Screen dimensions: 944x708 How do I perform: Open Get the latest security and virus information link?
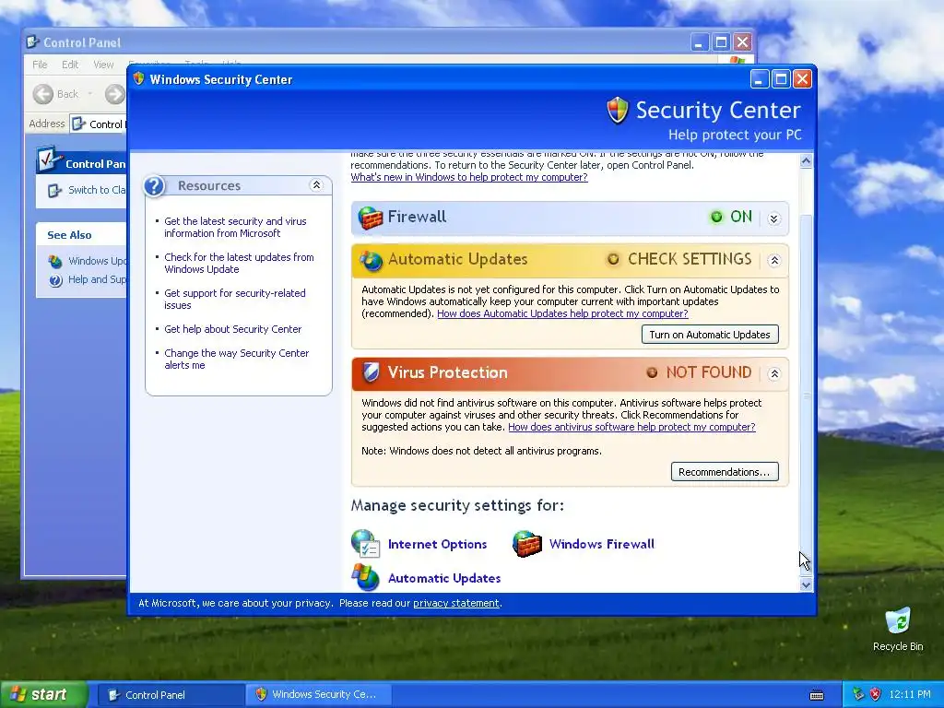(x=235, y=227)
